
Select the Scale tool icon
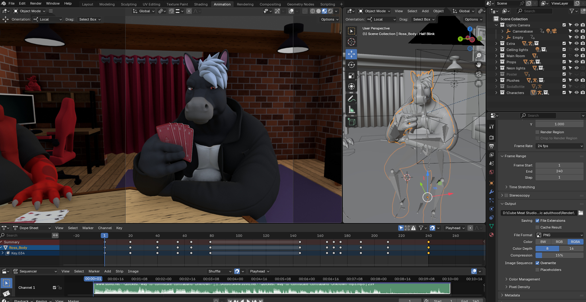(x=351, y=76)
